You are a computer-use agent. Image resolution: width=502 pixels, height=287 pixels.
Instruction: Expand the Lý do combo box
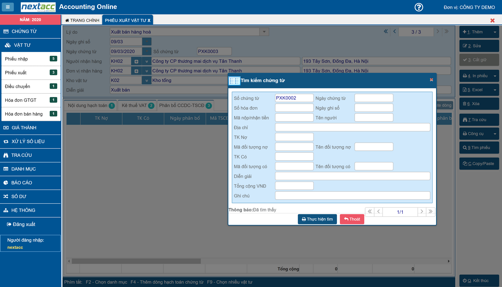(x=264, y=32)
